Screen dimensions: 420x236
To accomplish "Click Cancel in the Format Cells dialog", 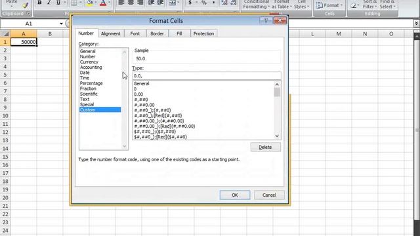I will pos(269,195).
